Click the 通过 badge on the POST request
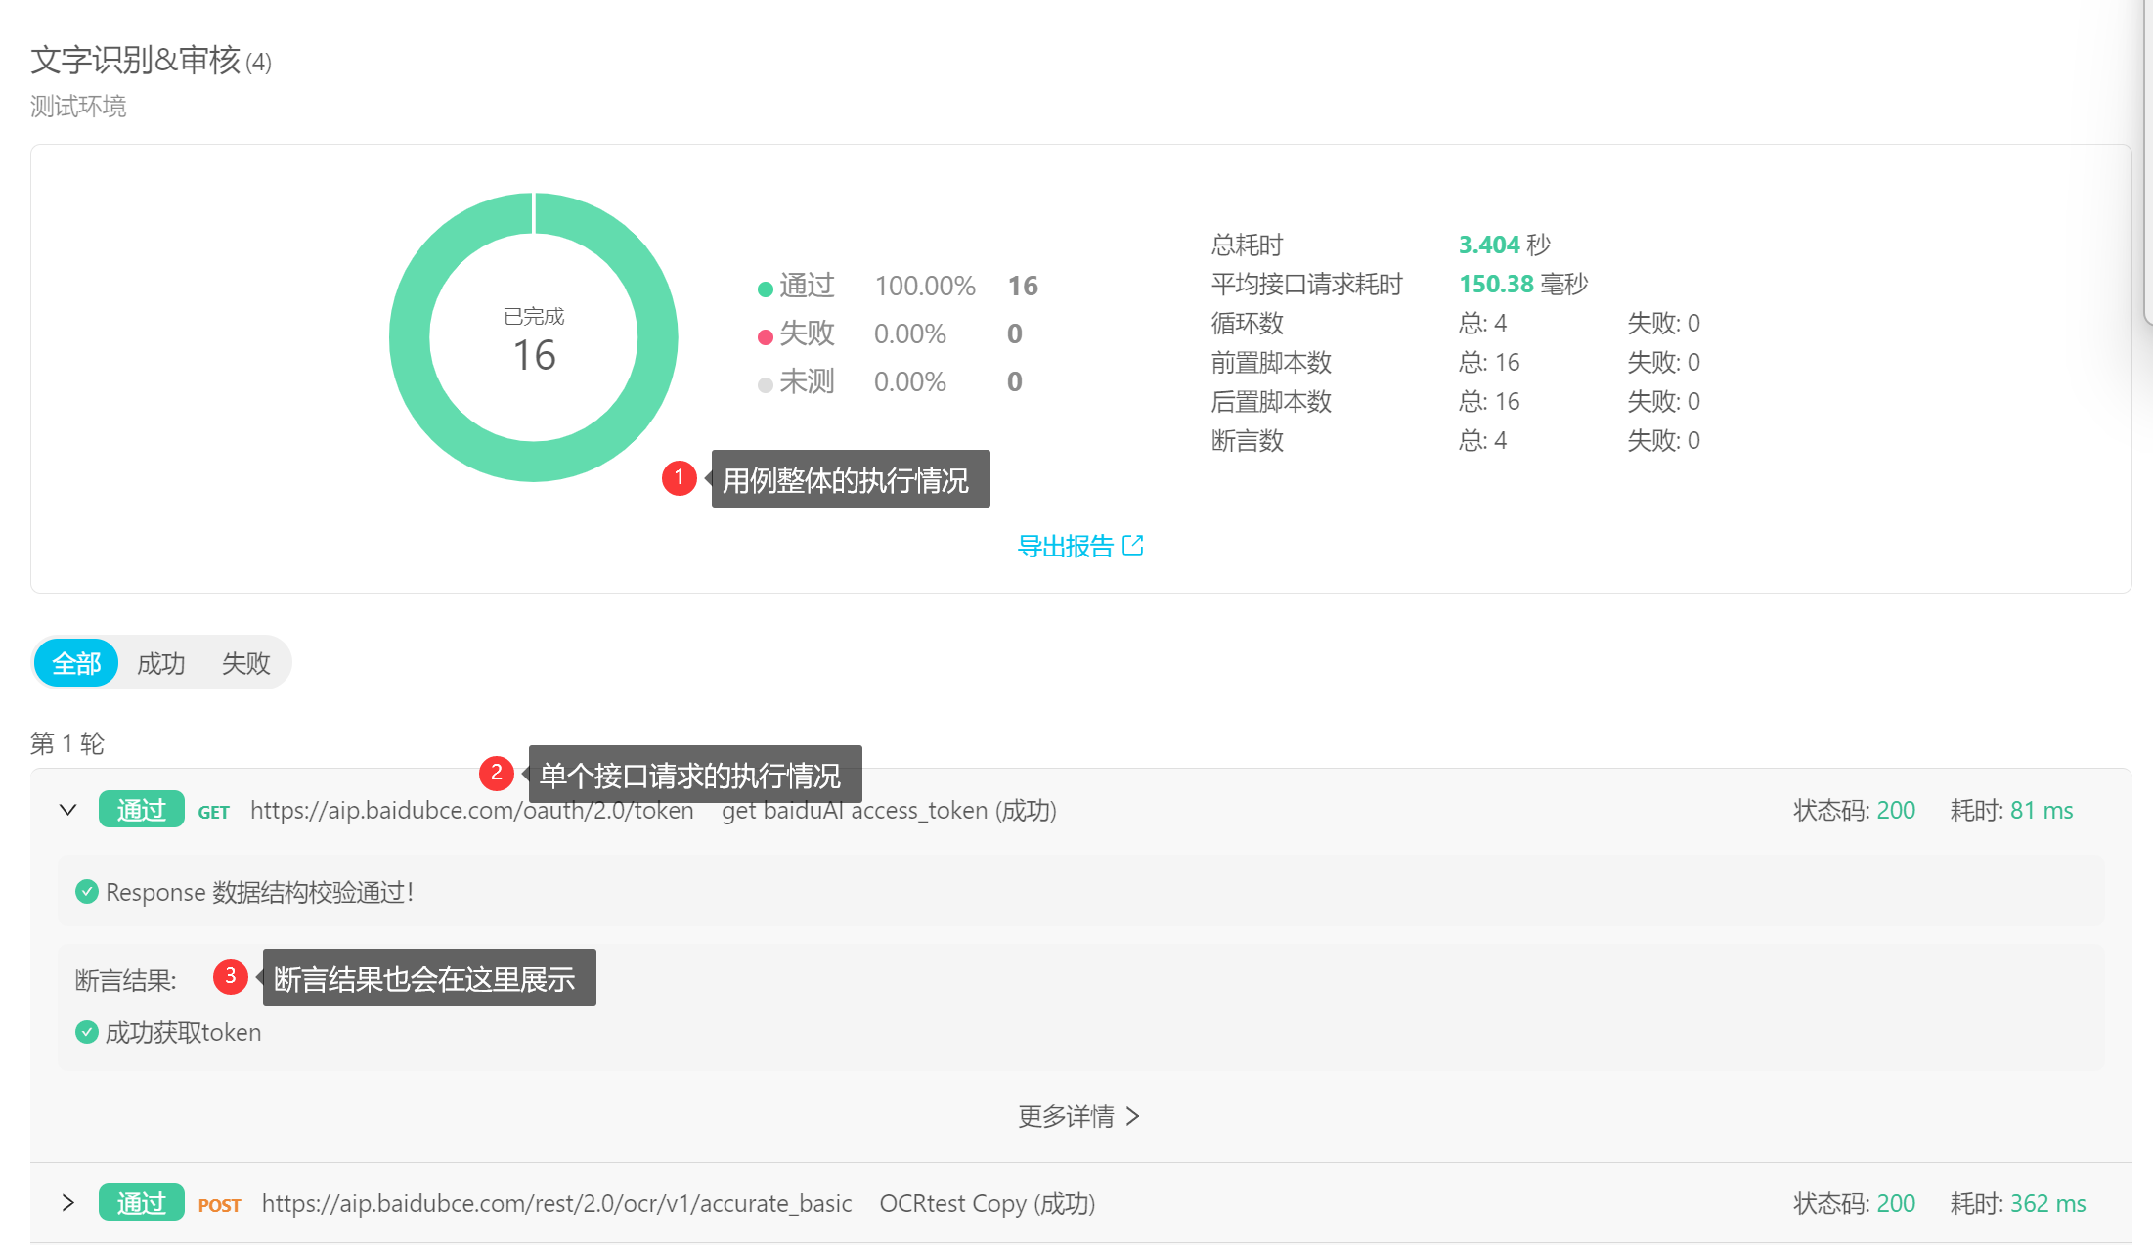Screen dimensions: 2153x1245 (141, 1203)
